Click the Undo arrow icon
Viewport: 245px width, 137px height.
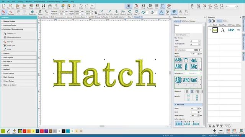81,6
